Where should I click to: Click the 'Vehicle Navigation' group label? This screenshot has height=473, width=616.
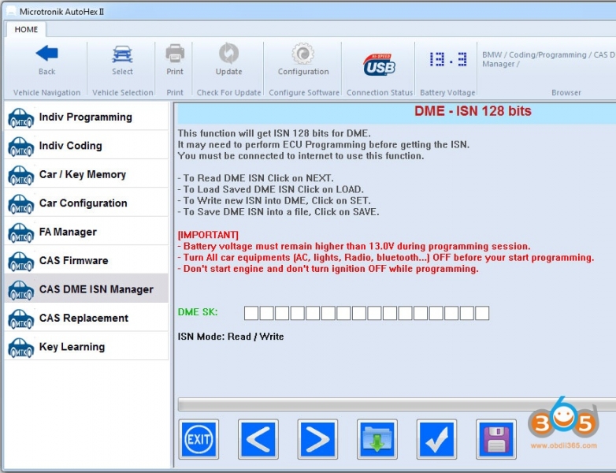tap(46, 93)
